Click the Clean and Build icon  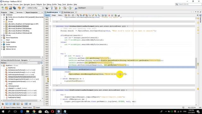[x=56, y=8]
